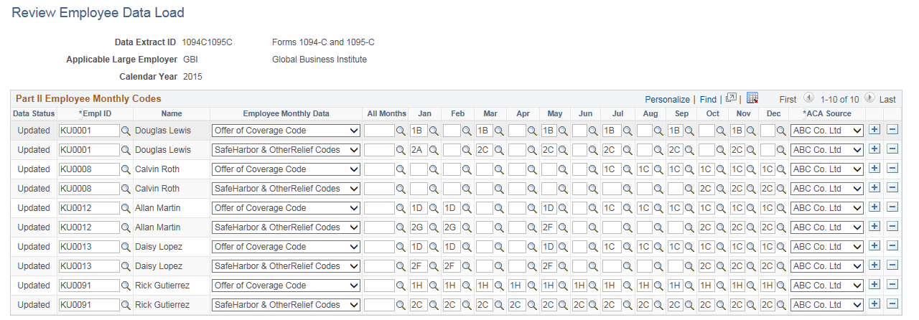Expand Employee Monthly Data dropdown in Allan Martin SafeHarbor row

point(353,227)
